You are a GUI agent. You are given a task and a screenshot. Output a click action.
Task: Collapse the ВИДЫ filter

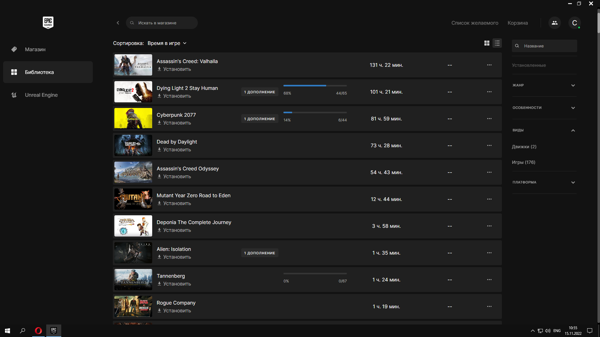pyautogui.click(x=544, y=130)
